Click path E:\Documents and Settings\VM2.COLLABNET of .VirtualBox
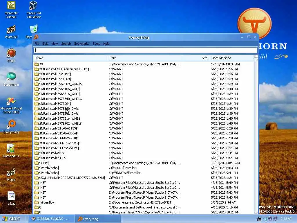Image resolution: width=297 pixels, height=223 pixels. coord(140,202)
